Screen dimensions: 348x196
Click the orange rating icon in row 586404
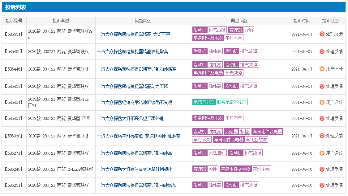point(322,102)
